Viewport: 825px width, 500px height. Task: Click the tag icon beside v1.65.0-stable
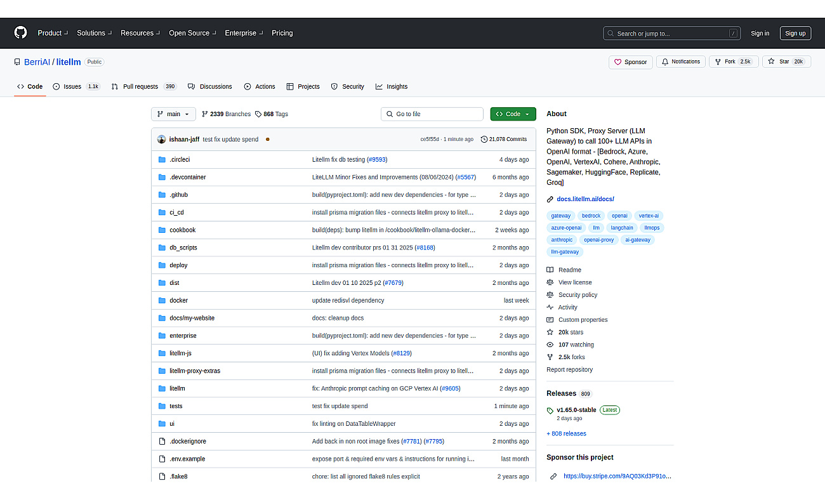tap(550, 411)
